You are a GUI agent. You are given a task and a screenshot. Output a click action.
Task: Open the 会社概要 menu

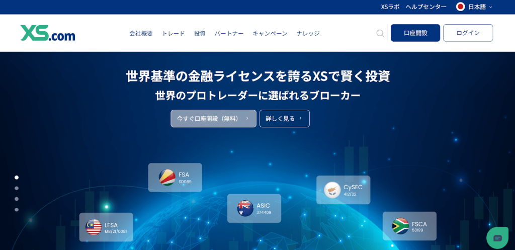point(141,33)
